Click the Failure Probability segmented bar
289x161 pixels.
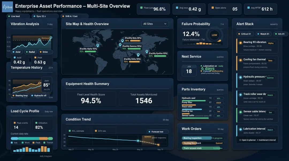point(202,44)
